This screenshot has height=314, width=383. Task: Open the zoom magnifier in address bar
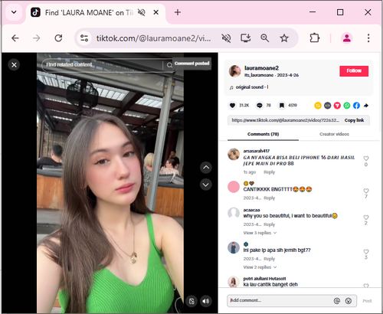[265, 38]
